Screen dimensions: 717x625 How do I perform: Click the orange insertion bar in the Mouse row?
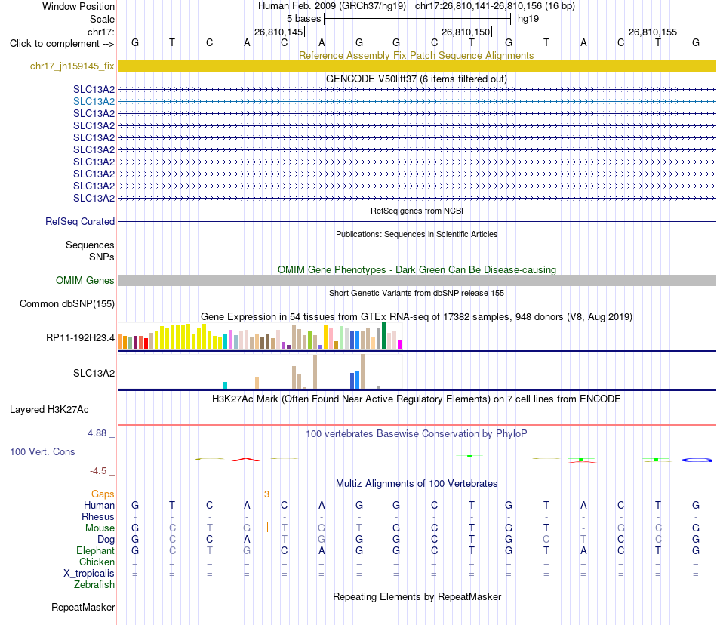267,527
